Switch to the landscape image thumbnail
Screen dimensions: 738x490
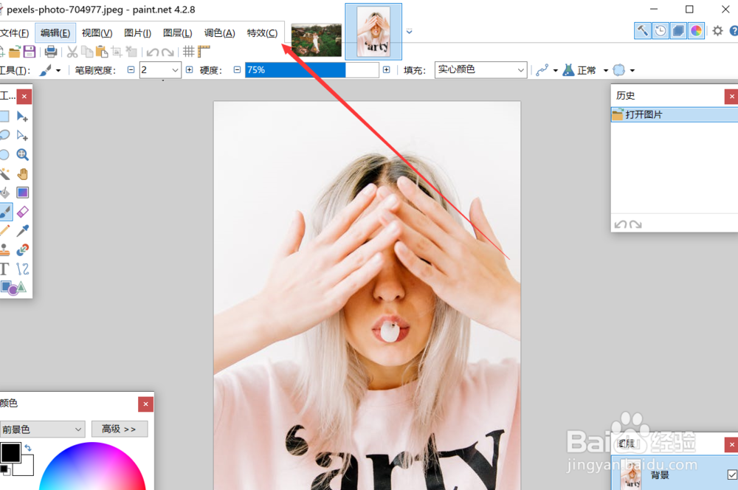(x=317, y=40)
